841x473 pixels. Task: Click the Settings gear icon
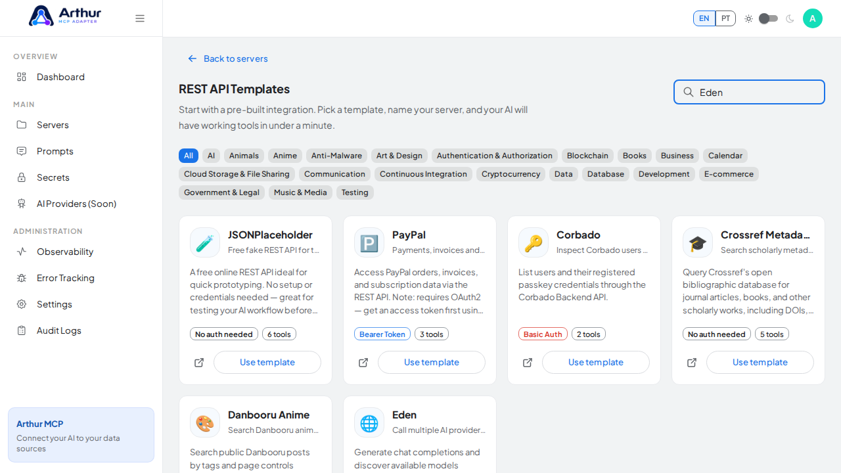(22, 304)
